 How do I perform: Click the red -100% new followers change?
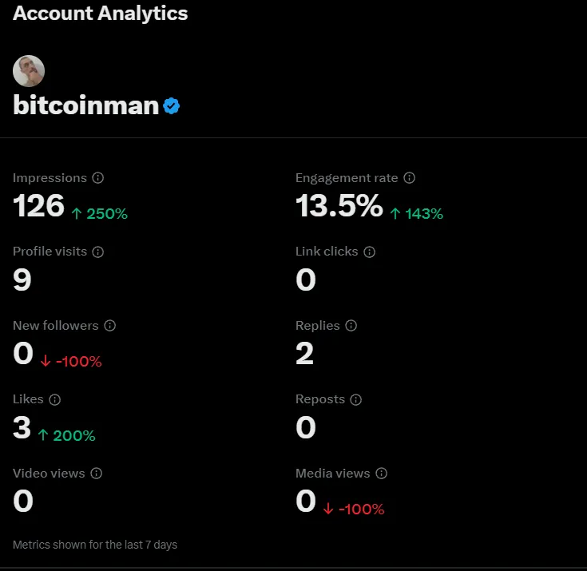click(x=71, y=362)
